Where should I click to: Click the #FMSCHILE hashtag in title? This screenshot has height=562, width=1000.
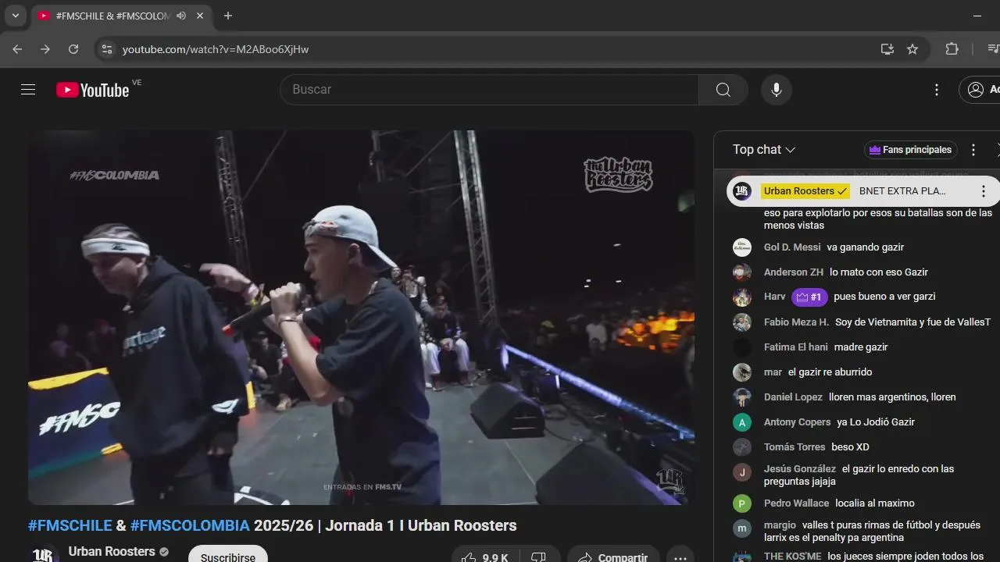click(x=70, y=525)
